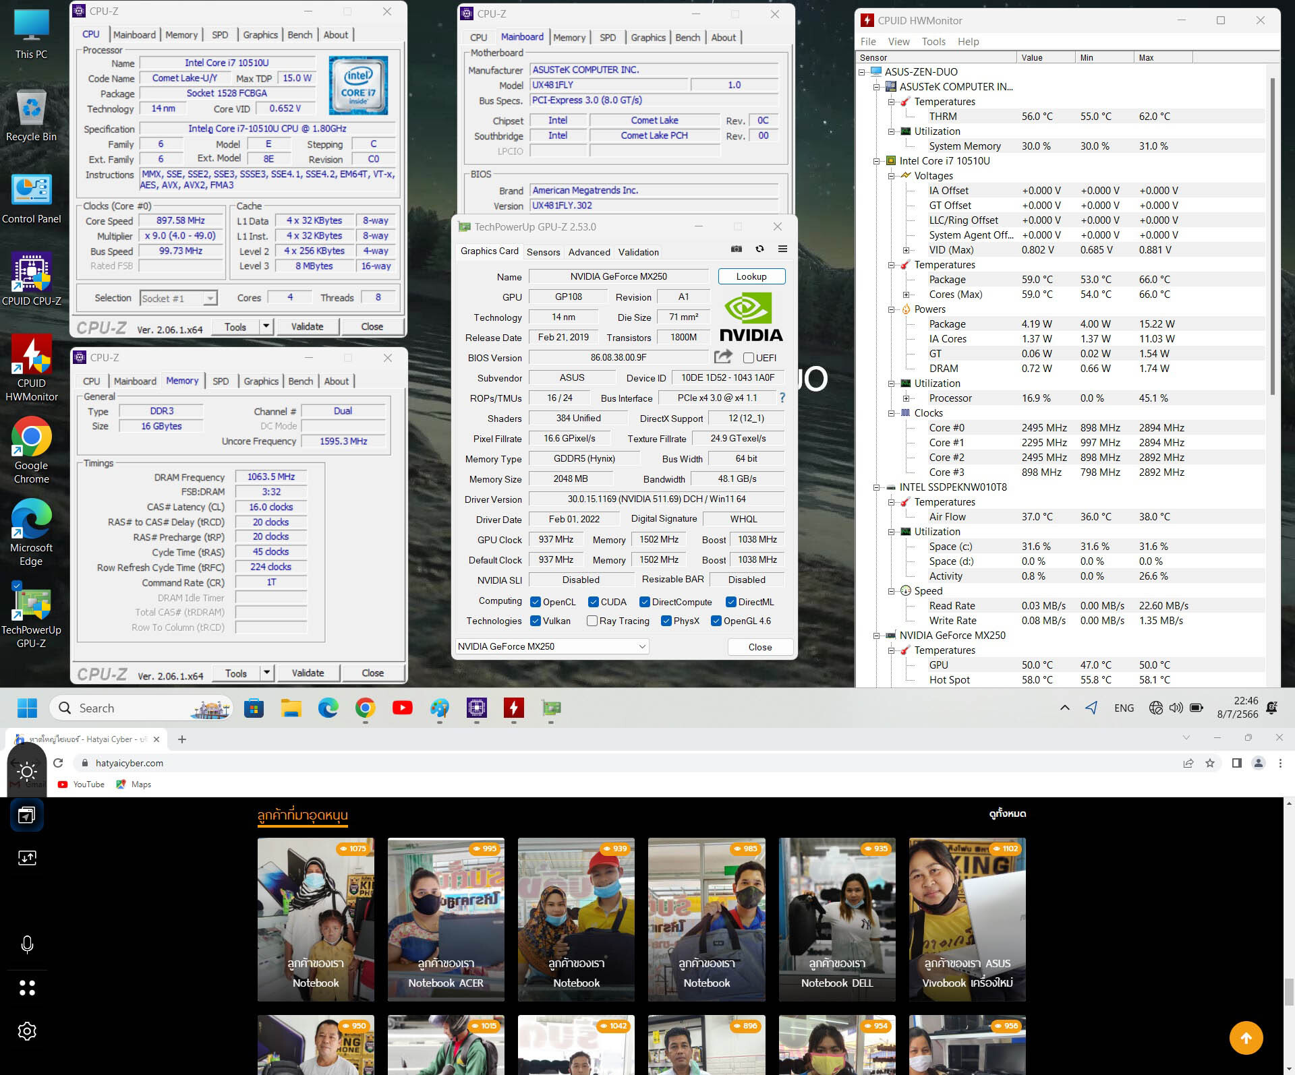Open the GPU-Z hamburger menu icon
This screenshot has width=1295, height=1075.
coord(782,249)
